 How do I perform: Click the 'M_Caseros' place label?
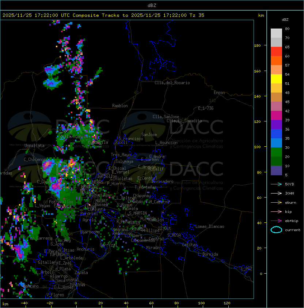coord(159,202)
